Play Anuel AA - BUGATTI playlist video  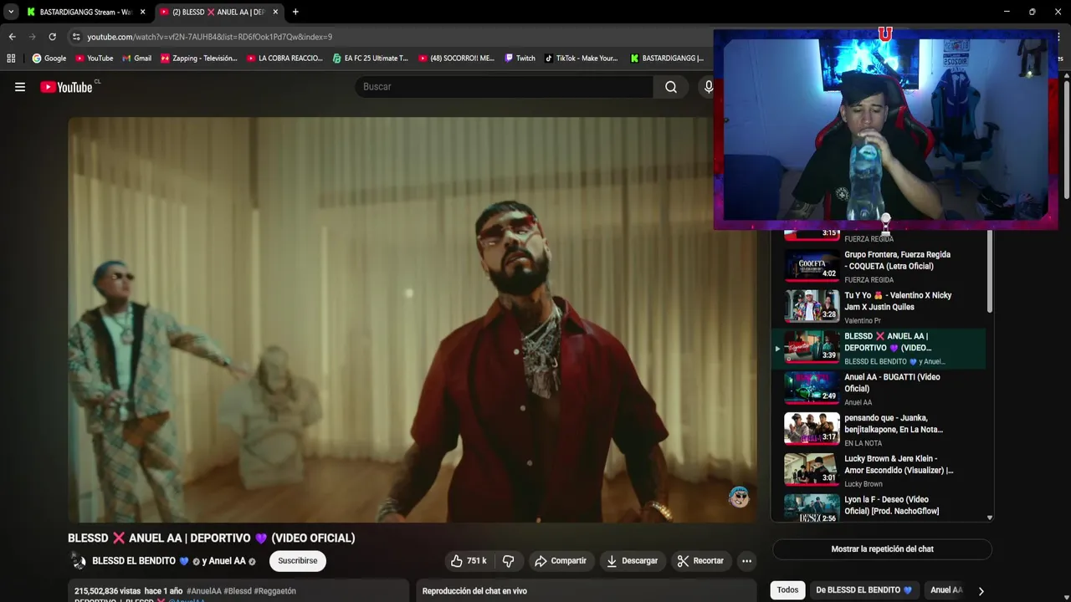[879, 389]
